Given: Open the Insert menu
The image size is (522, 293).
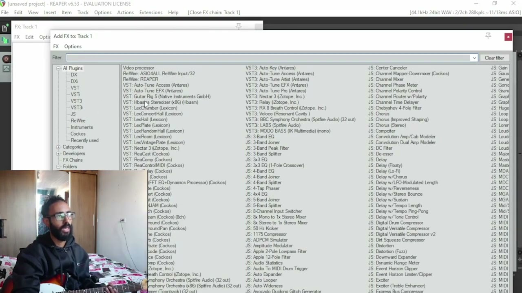Looking at the screenshot, I should [x=50, y=13].
